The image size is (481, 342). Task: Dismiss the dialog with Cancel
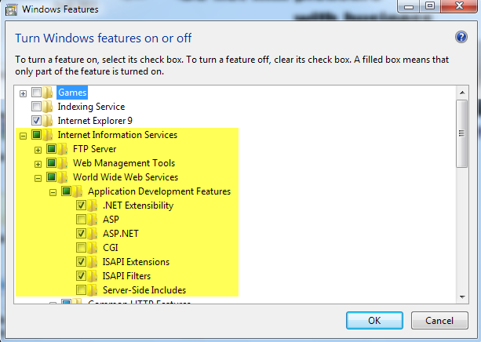point(439,321)
